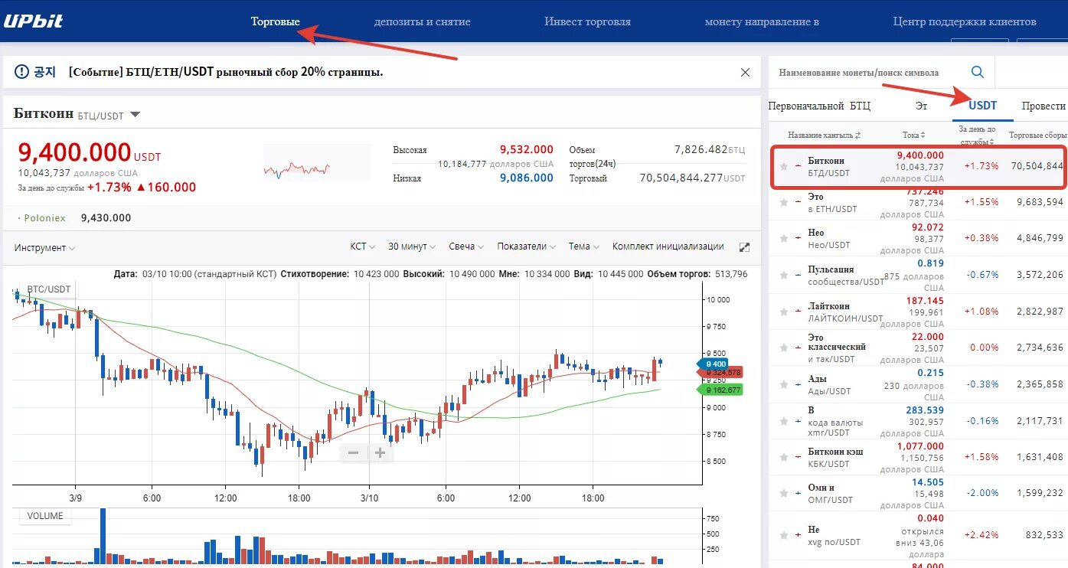The height and width of the screenshot is (568, 1068).
Task: Favorite the xmr/USDT row star
Action: 784,421
